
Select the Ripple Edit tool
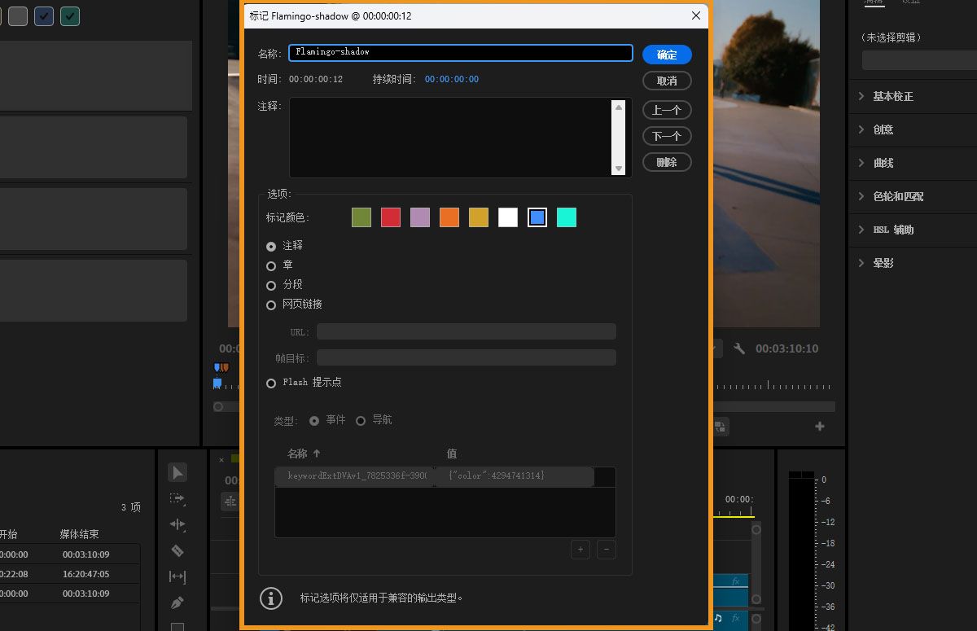[177, 524]
